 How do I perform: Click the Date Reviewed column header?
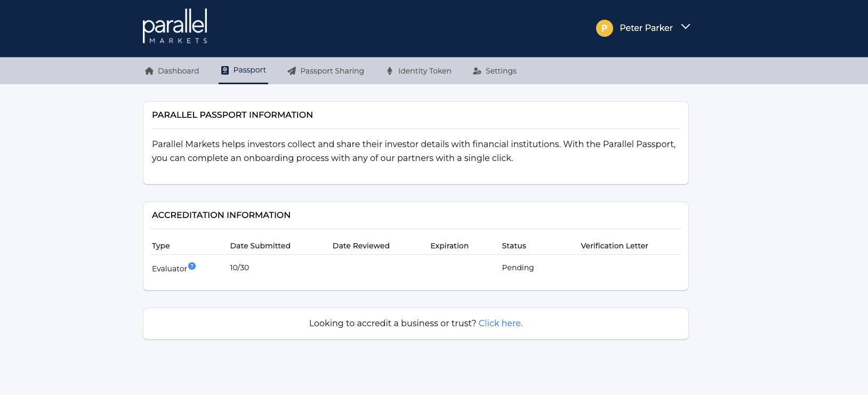click(361, 246)
